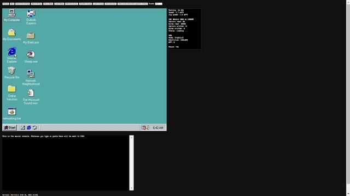Click the 6:42 AM taskbar clock
The width and height of the screenshot is (350, 196).
pyautogui.click(x=158, y=128)
